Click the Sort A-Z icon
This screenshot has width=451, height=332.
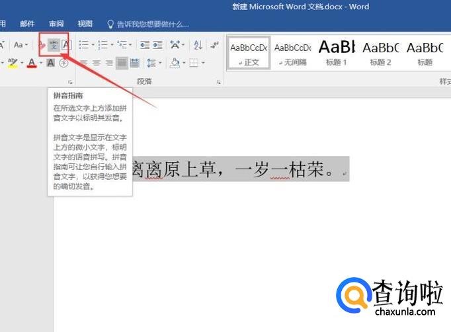coord(198,45)
